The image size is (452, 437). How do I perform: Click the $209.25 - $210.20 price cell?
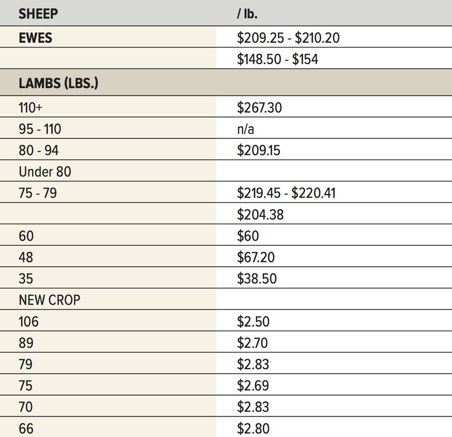(288, 38)
